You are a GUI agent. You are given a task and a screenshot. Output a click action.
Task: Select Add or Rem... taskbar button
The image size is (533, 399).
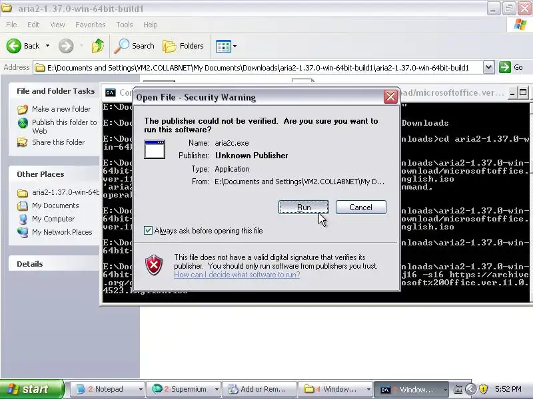260,389
